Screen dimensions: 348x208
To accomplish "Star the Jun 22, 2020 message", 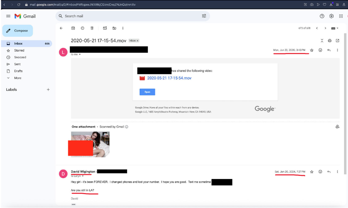I will [x=312, y=50].
